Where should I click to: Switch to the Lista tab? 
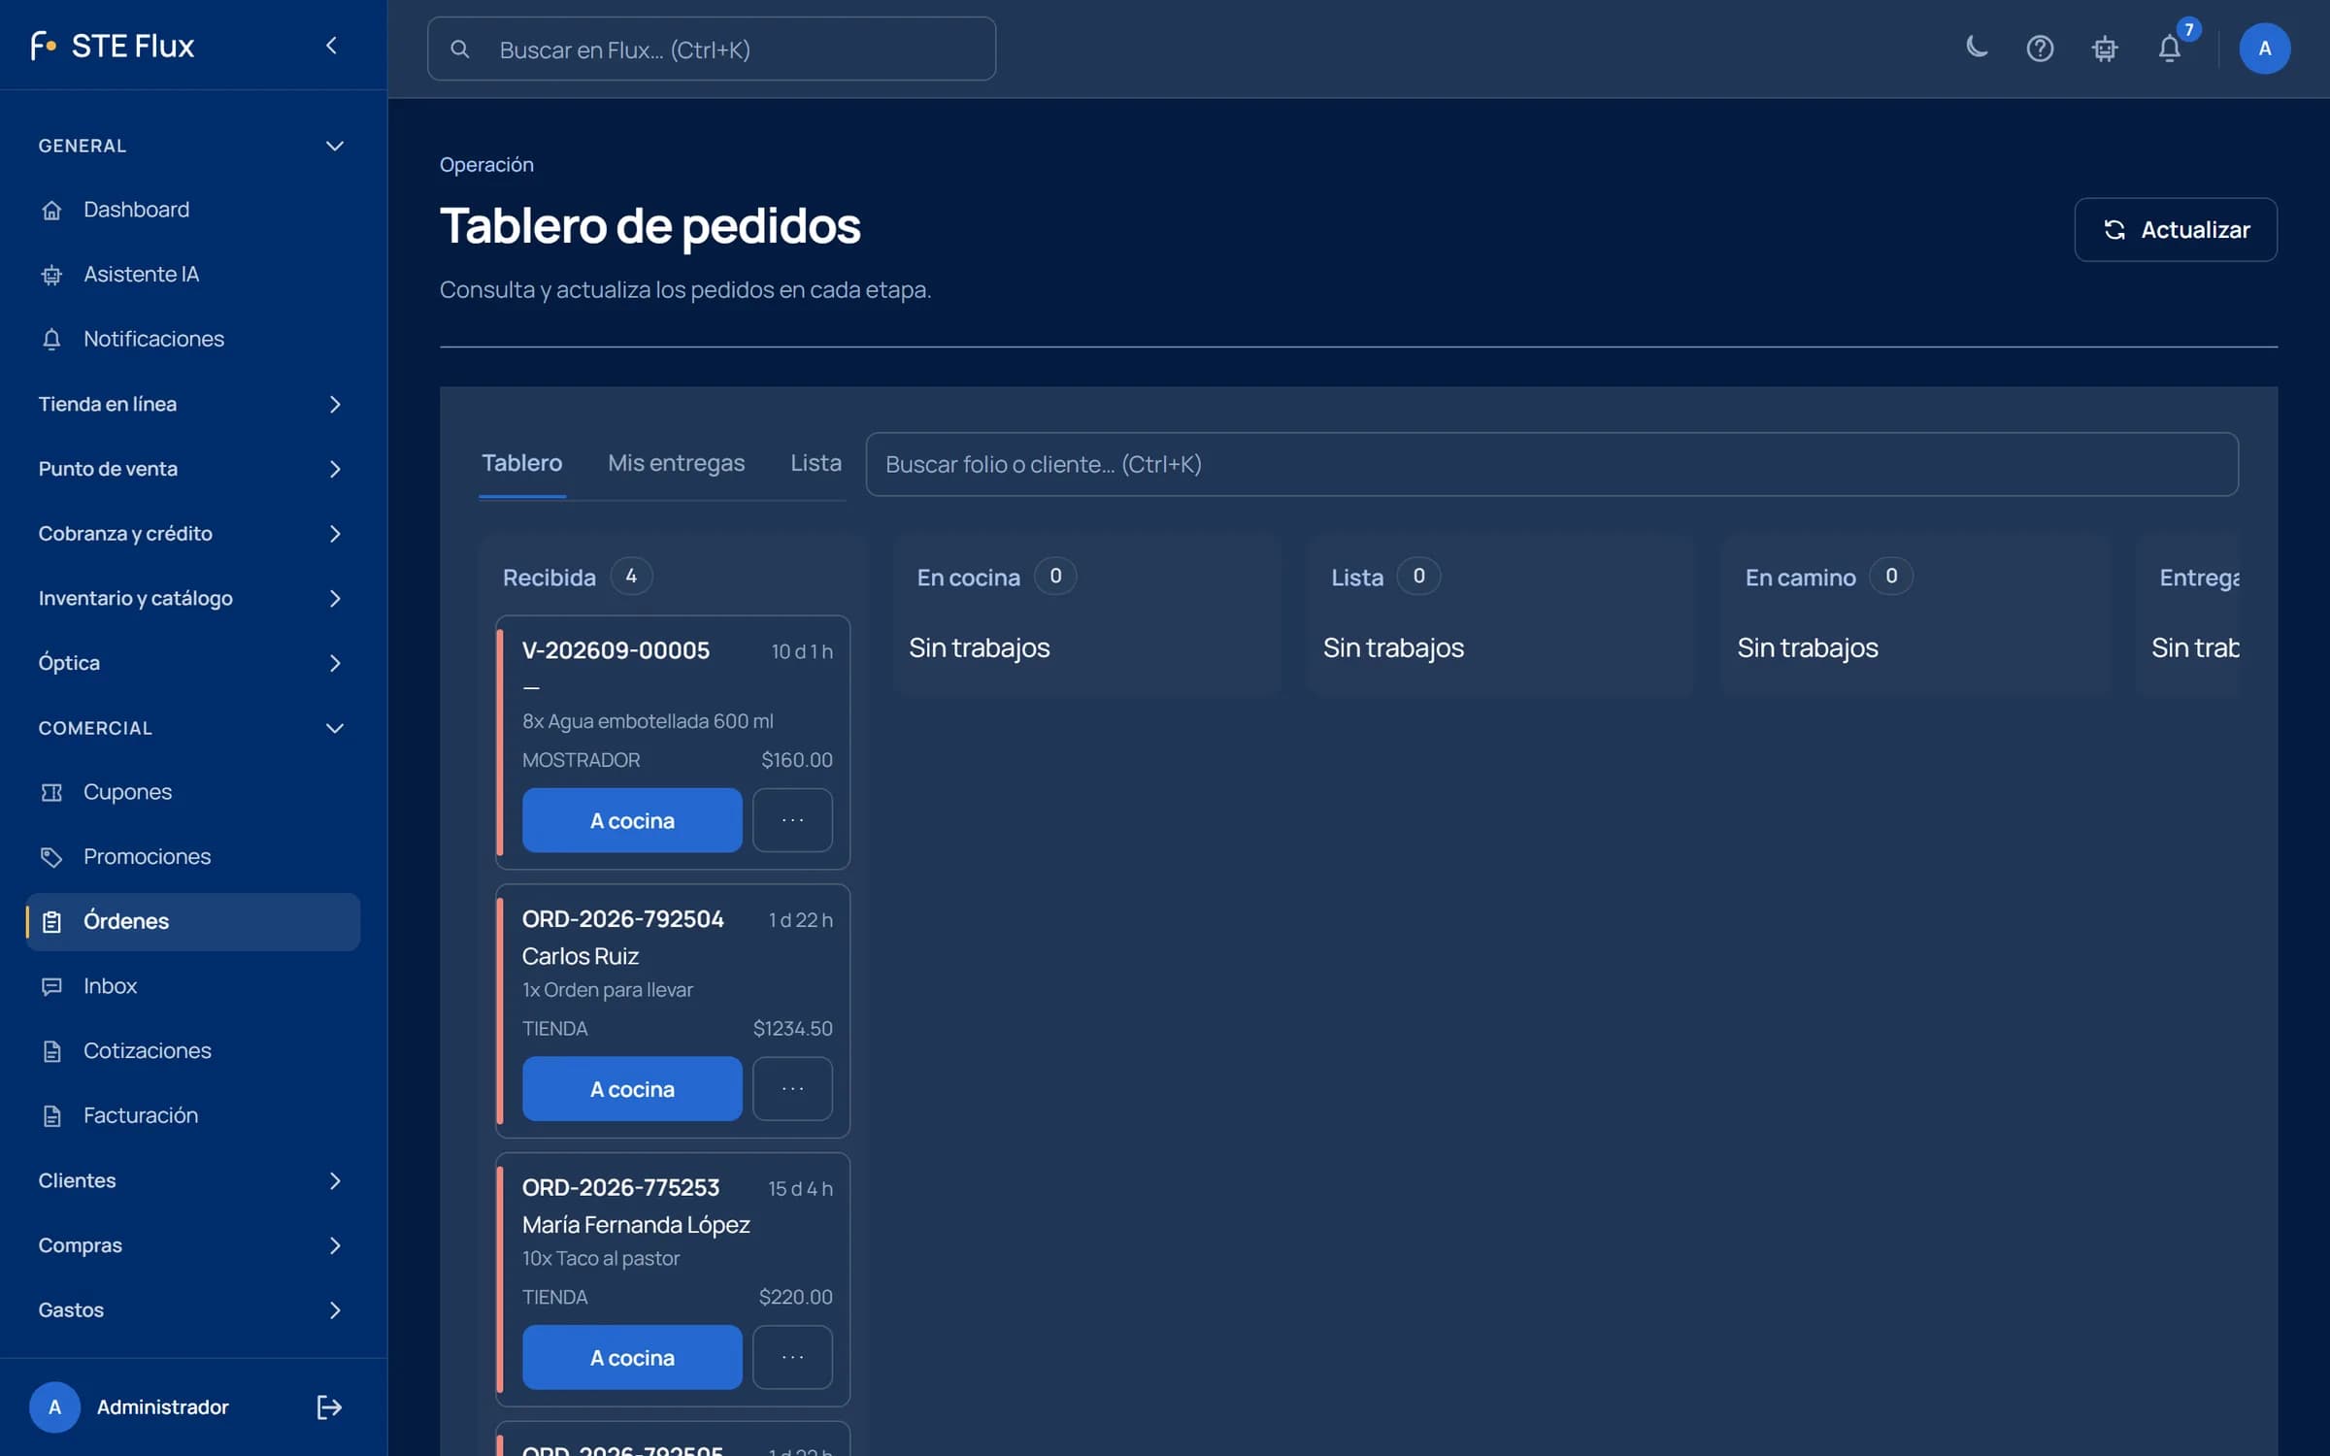[x=815, y=463]
